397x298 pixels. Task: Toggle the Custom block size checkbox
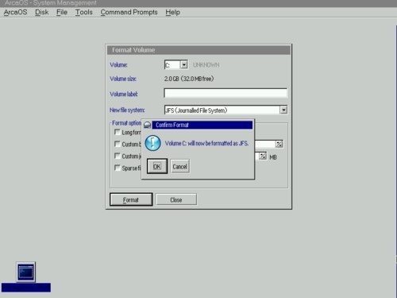(x=118, y=144)
